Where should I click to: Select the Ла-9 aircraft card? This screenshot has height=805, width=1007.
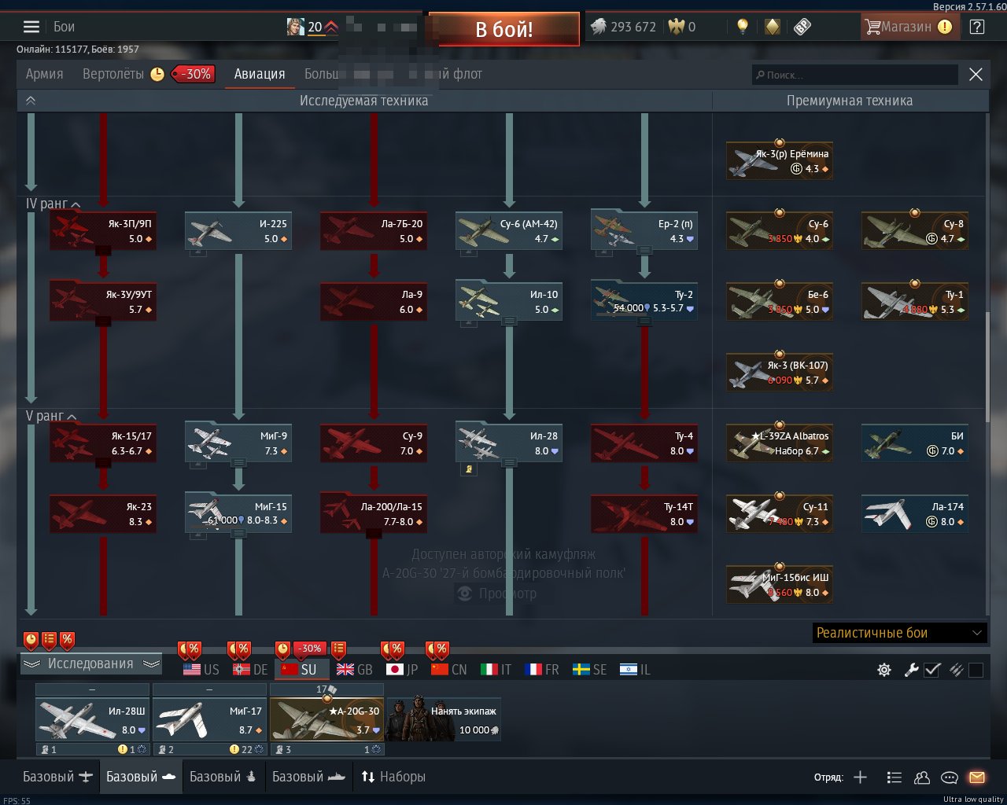pos(374,302)
